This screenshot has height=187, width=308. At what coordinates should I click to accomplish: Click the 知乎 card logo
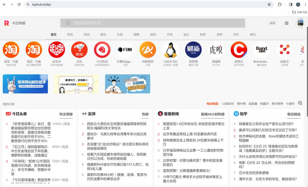[236, 114]
